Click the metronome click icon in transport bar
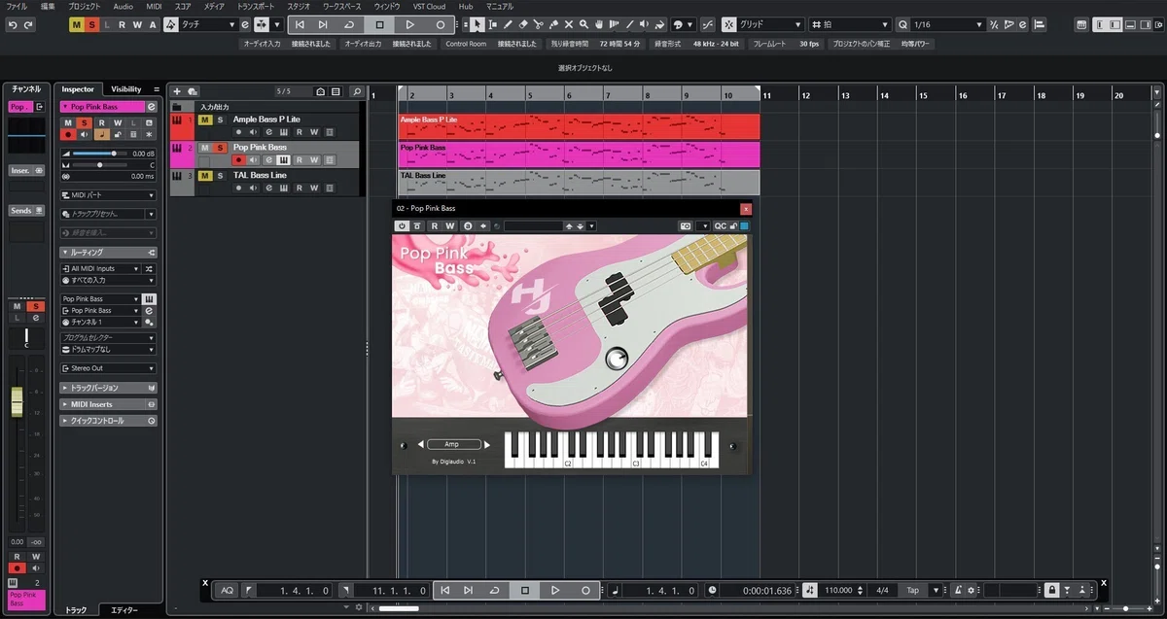Screen dimensions: 1167x619 958,590
